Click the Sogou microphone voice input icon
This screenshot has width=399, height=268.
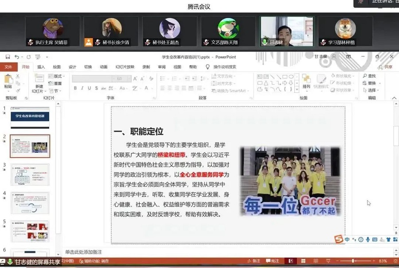(368, 240)
